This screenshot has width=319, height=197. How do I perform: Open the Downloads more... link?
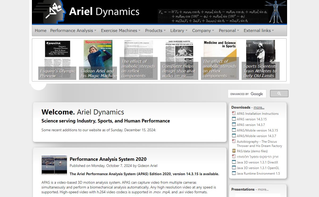tap(259, 108)
